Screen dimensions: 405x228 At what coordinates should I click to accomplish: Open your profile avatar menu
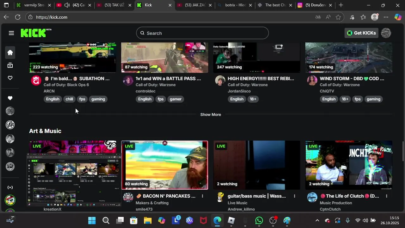(386, 33)
